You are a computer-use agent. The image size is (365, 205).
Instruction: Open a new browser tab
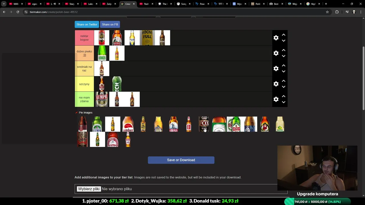(x=326, y=4)
